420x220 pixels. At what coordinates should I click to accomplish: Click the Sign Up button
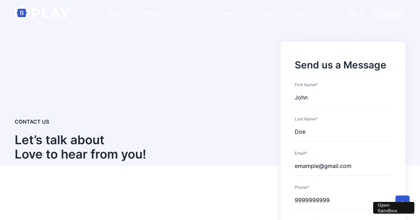point(389,13)
